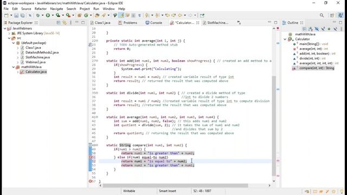Viewport: 347px width, 195px height.
Task: Collapse the src folder node
Action: 9,38
